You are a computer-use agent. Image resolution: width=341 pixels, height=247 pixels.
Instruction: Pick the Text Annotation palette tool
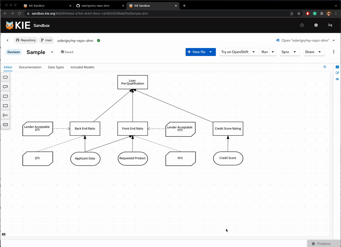tap(5, 115)
